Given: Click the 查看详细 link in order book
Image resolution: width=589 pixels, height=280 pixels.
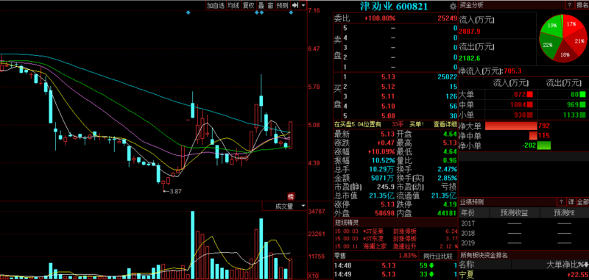Looking at the screenshot, I should [x=445, y=124].
